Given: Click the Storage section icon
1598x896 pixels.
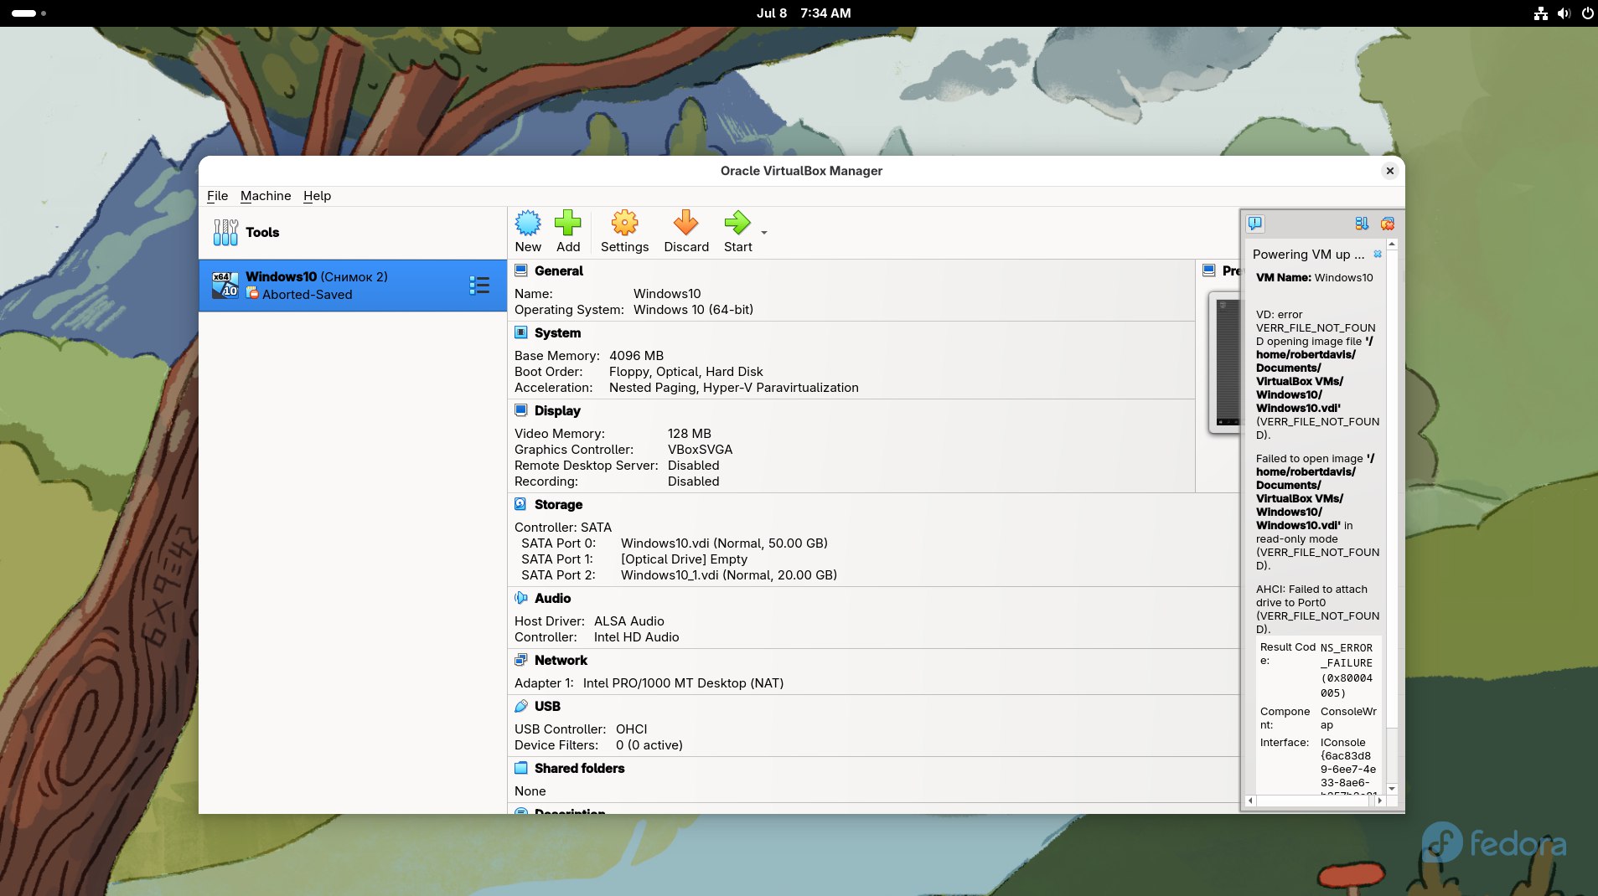Looking at the screenshot, I should pyautogui.click(x=520, y=504).
